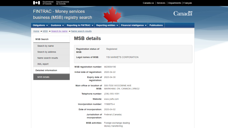This screenshot has width=228, height=128.
Task: Click the Canada wordmark logo
Action: click(183, 13)
